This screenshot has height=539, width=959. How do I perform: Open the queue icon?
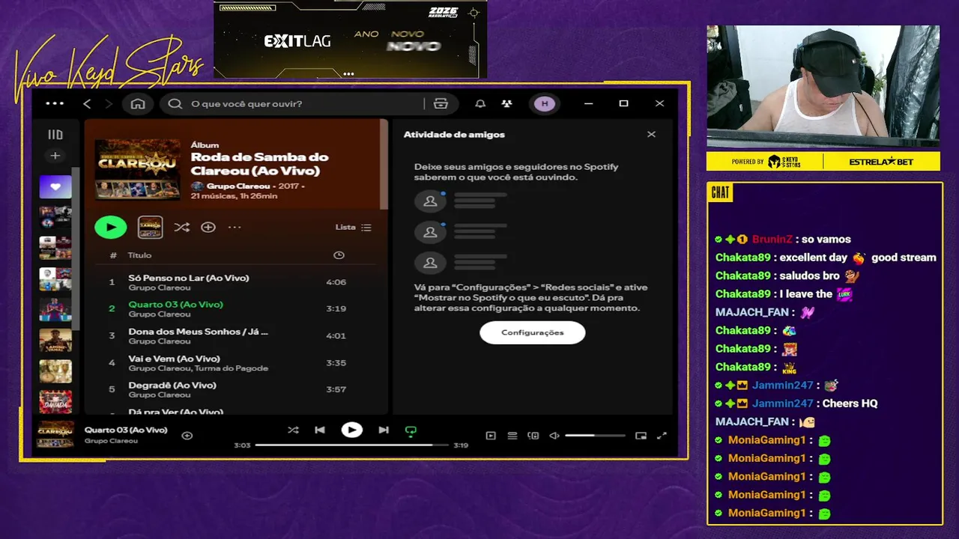click(512, 435)
